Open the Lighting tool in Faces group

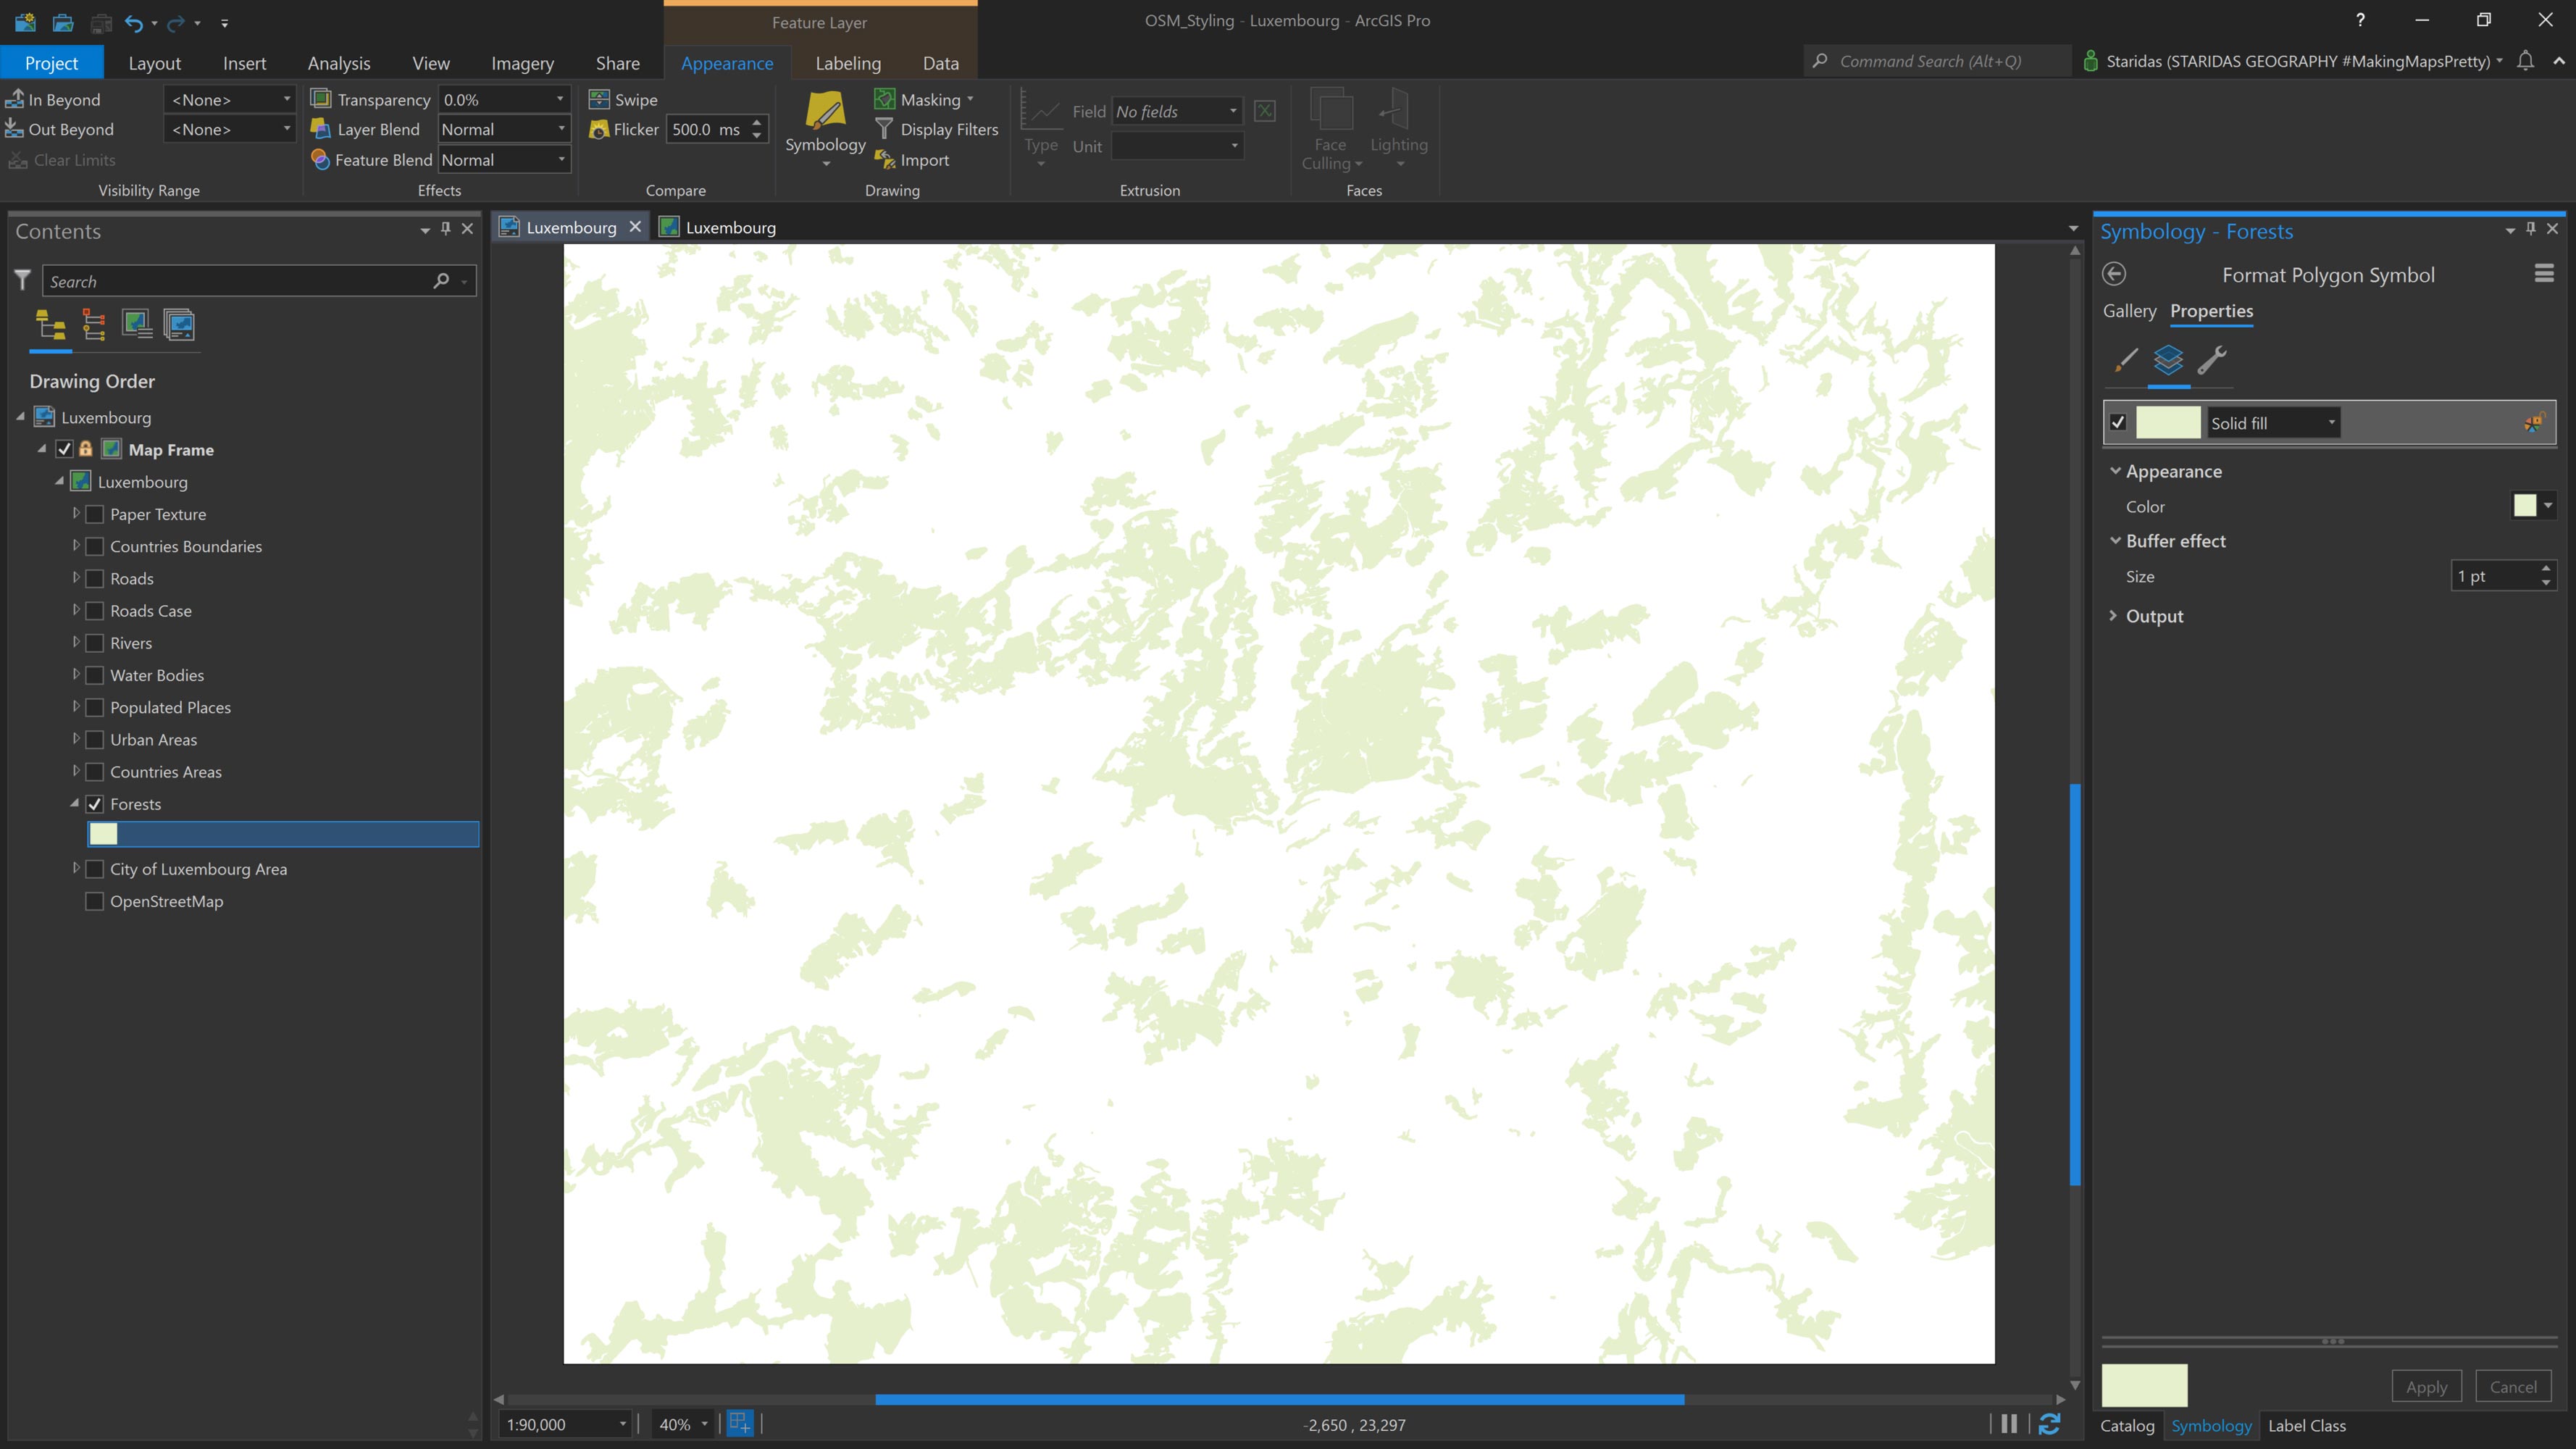point(1398,128)
